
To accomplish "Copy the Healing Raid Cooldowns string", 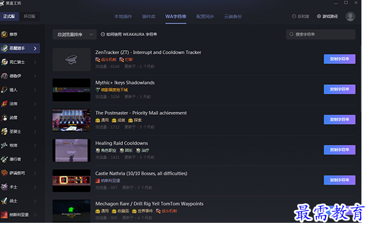I will tap(339, 150).
